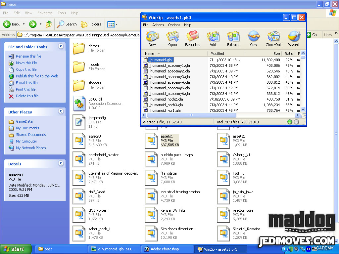Click the WinZip View icon

point(253,36)
